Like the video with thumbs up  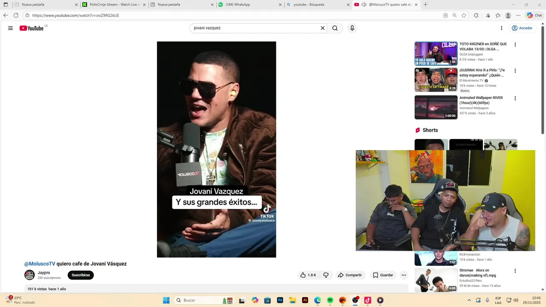(x=308, y=275)
